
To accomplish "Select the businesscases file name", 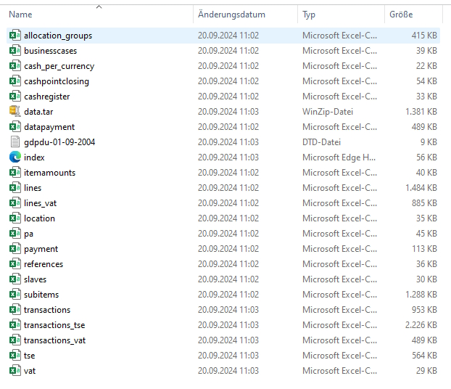I will 50,51.
